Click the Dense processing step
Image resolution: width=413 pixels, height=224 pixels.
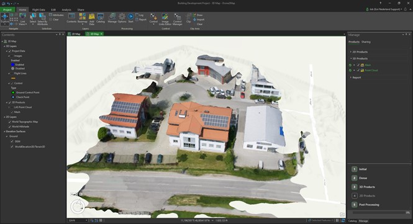(359, 178)
